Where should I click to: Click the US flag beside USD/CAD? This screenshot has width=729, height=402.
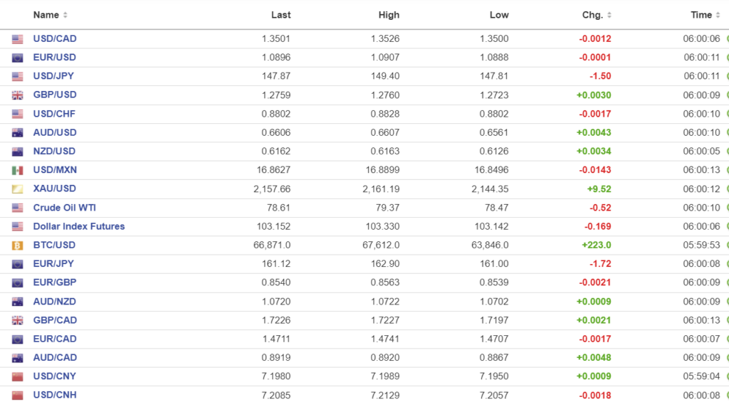[18, 39]
